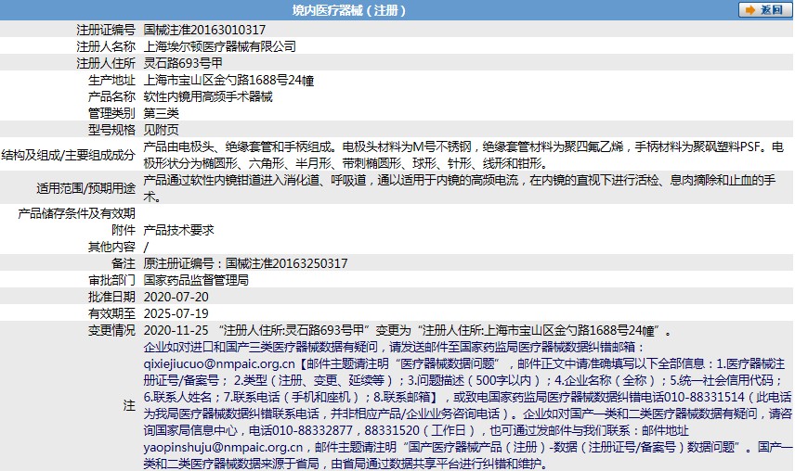Click intended-use text starting 产品通过软性内镜钳道
This screenshot has width=795, height=471.
point(460,188)
